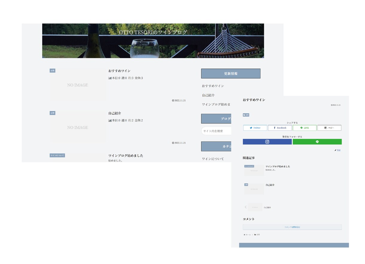
Task: Click the 筆者をフォローする label
Action: tap(292, 137)
